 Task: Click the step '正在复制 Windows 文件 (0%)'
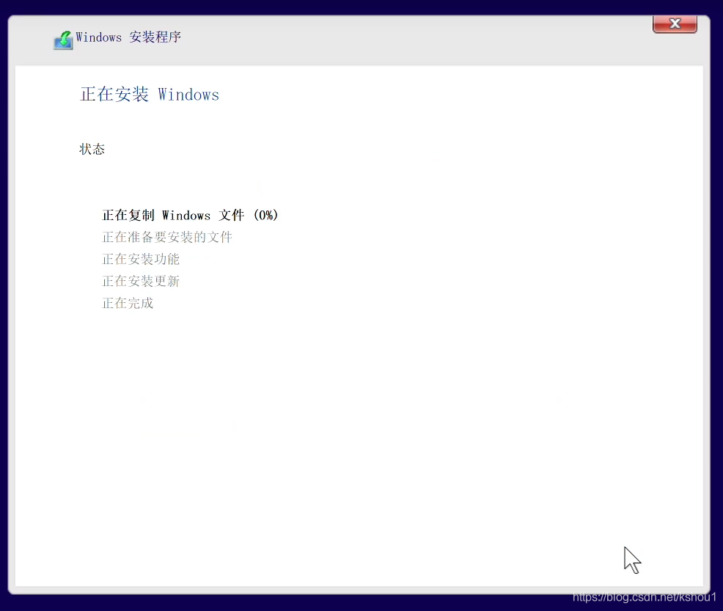[190, 215]
